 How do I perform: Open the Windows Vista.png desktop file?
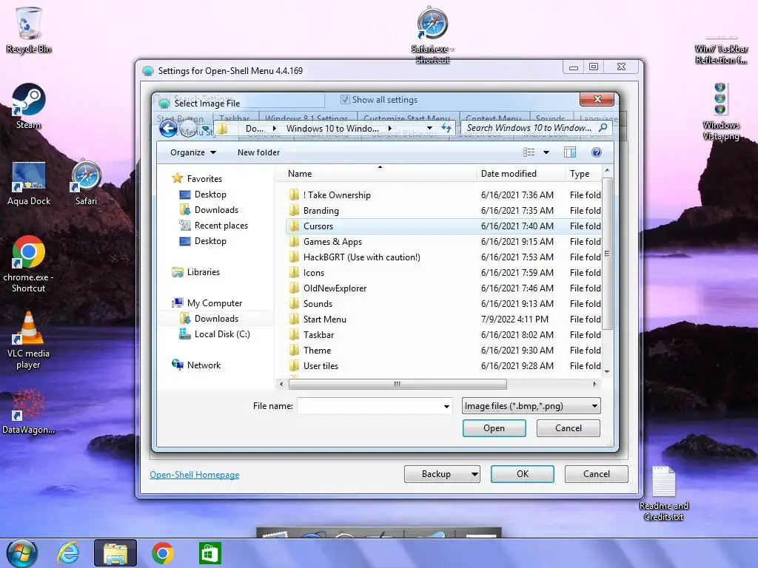[x=720, y=111]
